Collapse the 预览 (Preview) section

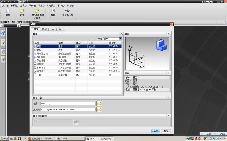(x=168, y=34)
